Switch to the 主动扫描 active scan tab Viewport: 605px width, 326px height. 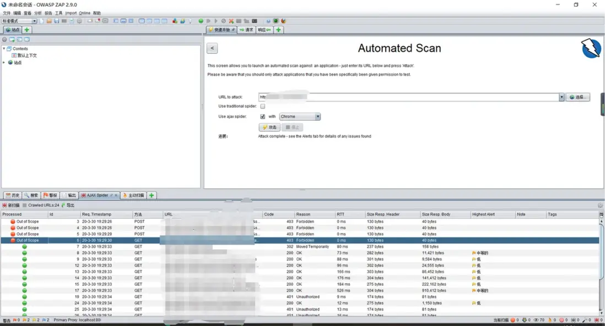pyautogui.click(x=134, y=195)
